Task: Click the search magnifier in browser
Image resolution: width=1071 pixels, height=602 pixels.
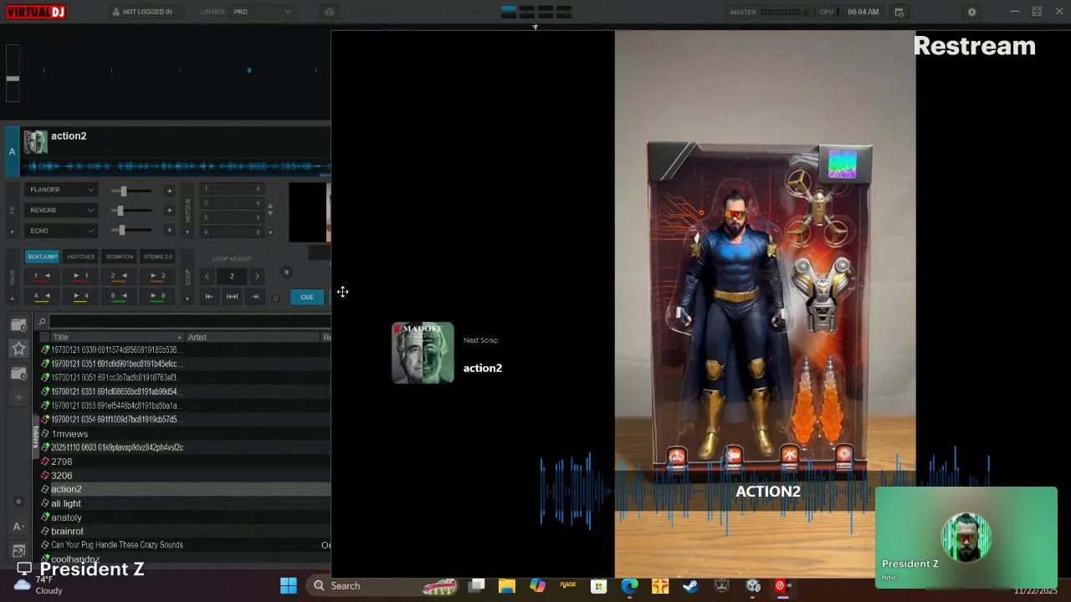Action: coord(42,321)
